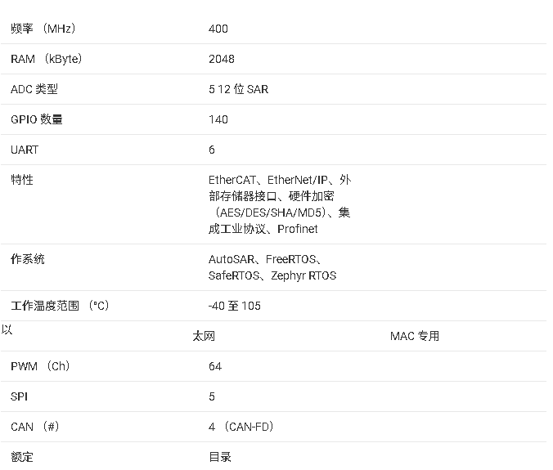Click the RAM (kByte) label
The width and height of the screenshot is (553, 470).
coord(47,59)
